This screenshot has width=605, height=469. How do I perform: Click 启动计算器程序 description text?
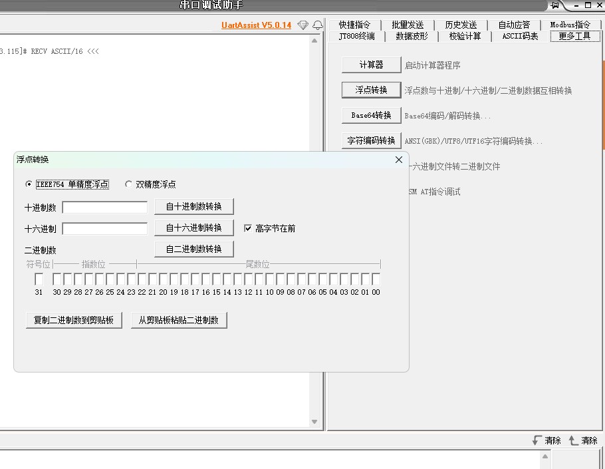[432, 65]
